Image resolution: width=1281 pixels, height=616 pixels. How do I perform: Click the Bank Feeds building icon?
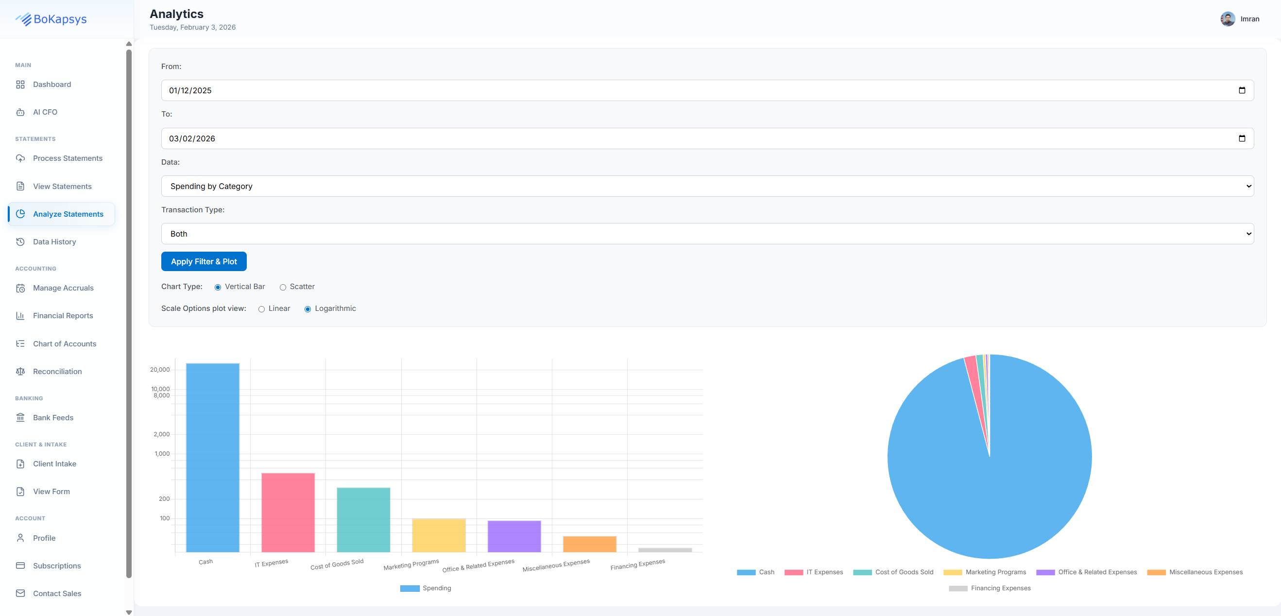coord(20,418)
